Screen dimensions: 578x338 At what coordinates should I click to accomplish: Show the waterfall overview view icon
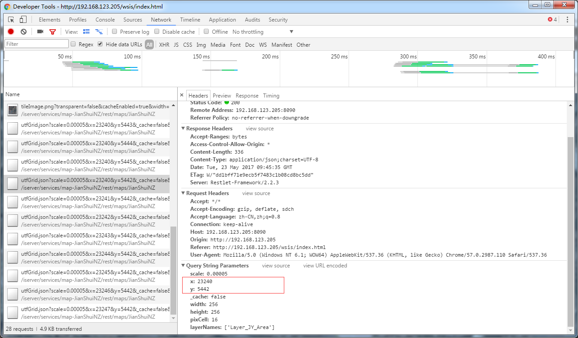99,32
